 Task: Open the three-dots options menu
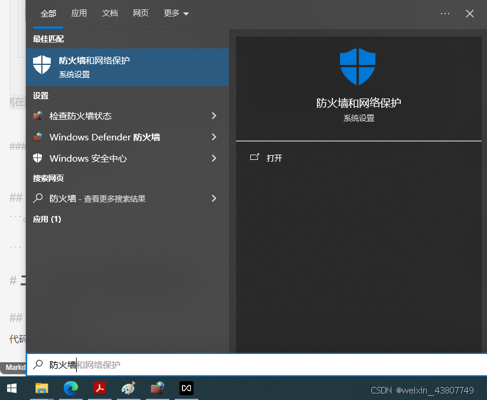pyautogui.click(x=445, y=14)
